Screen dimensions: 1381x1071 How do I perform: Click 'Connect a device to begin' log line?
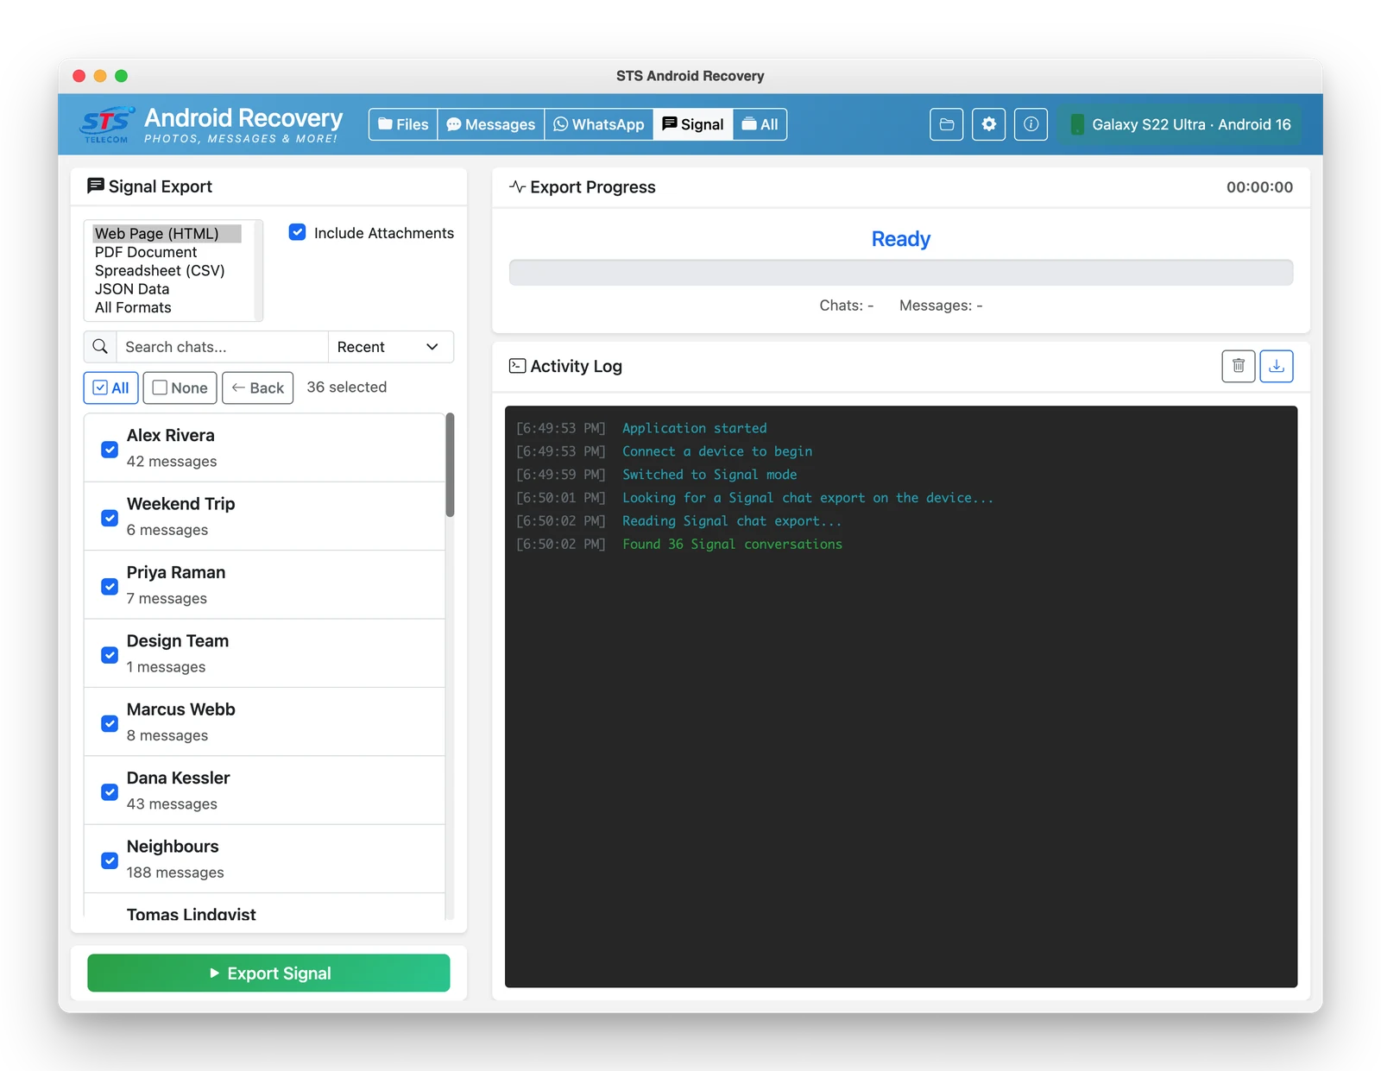(x=717, y=450)
